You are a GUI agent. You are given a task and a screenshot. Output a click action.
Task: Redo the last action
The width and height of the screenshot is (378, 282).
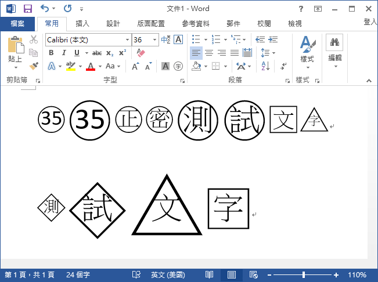(x=68, y=9)
